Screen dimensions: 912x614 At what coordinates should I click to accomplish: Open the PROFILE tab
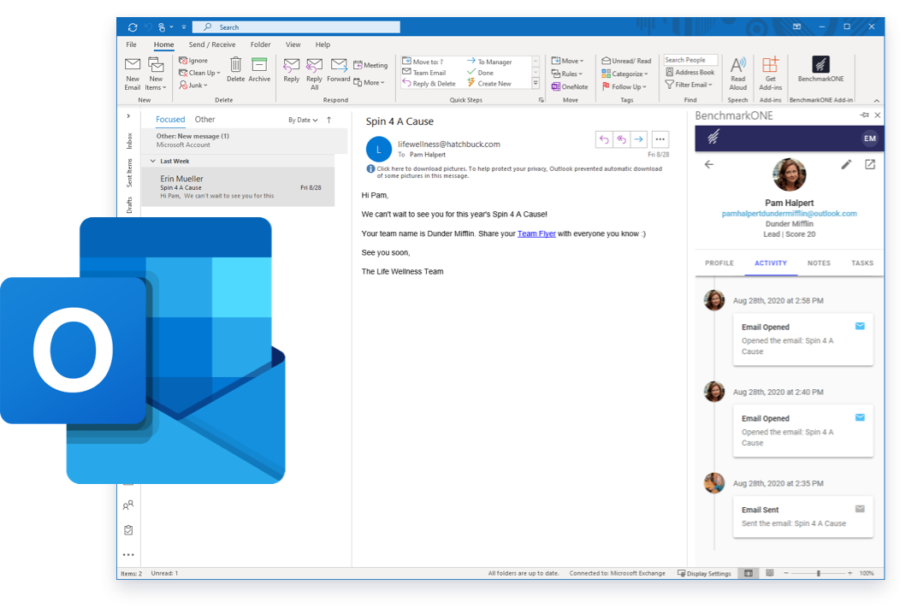pyautogui.click(x=720, y=263)
